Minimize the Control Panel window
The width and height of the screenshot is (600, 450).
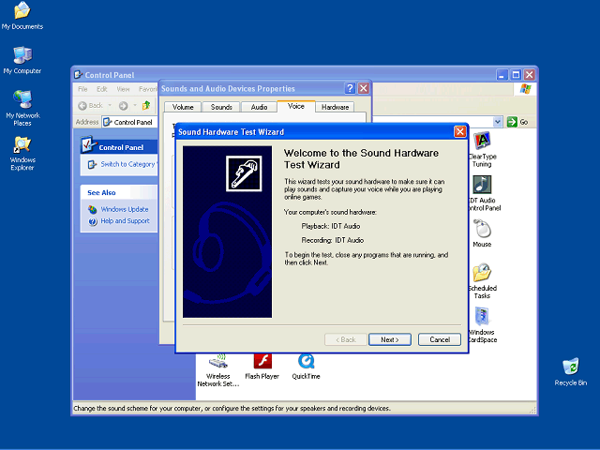pos(502,75)
